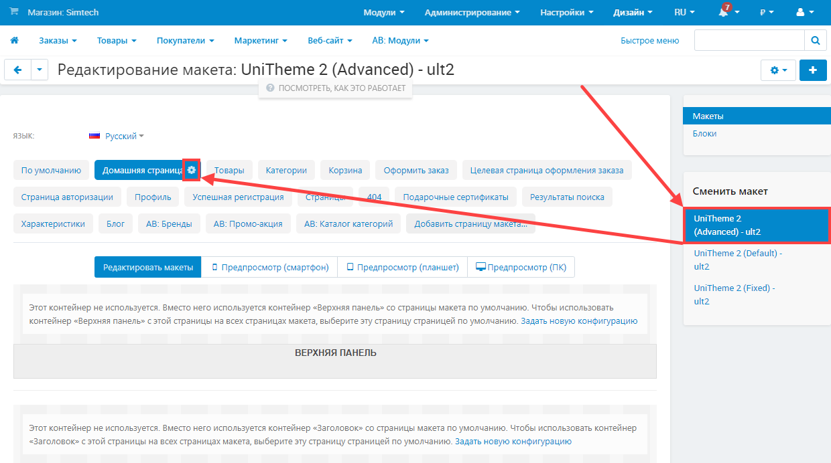The image size is (831, 463).
Task: Select the Корзина layout page tab
Action: tap(345, 170)
